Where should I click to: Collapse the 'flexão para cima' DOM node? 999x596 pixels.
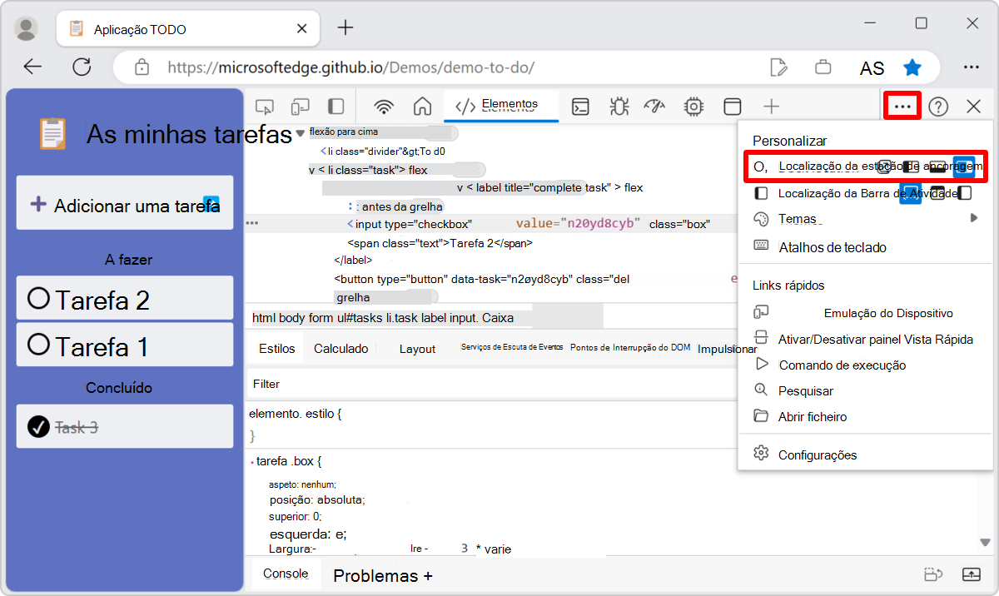tap(301, 133)
